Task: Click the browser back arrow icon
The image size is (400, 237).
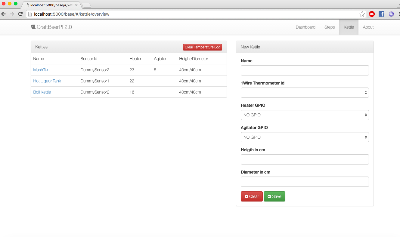Action: point(4,14)
